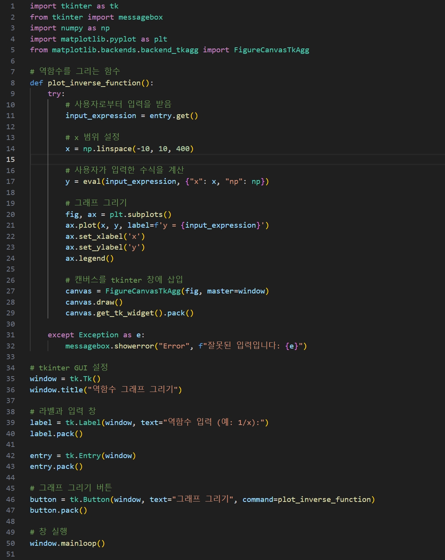Screen dimensions: 445x560
Task: Click 'button.pack()' on line 47
Action: click(58, 510)
